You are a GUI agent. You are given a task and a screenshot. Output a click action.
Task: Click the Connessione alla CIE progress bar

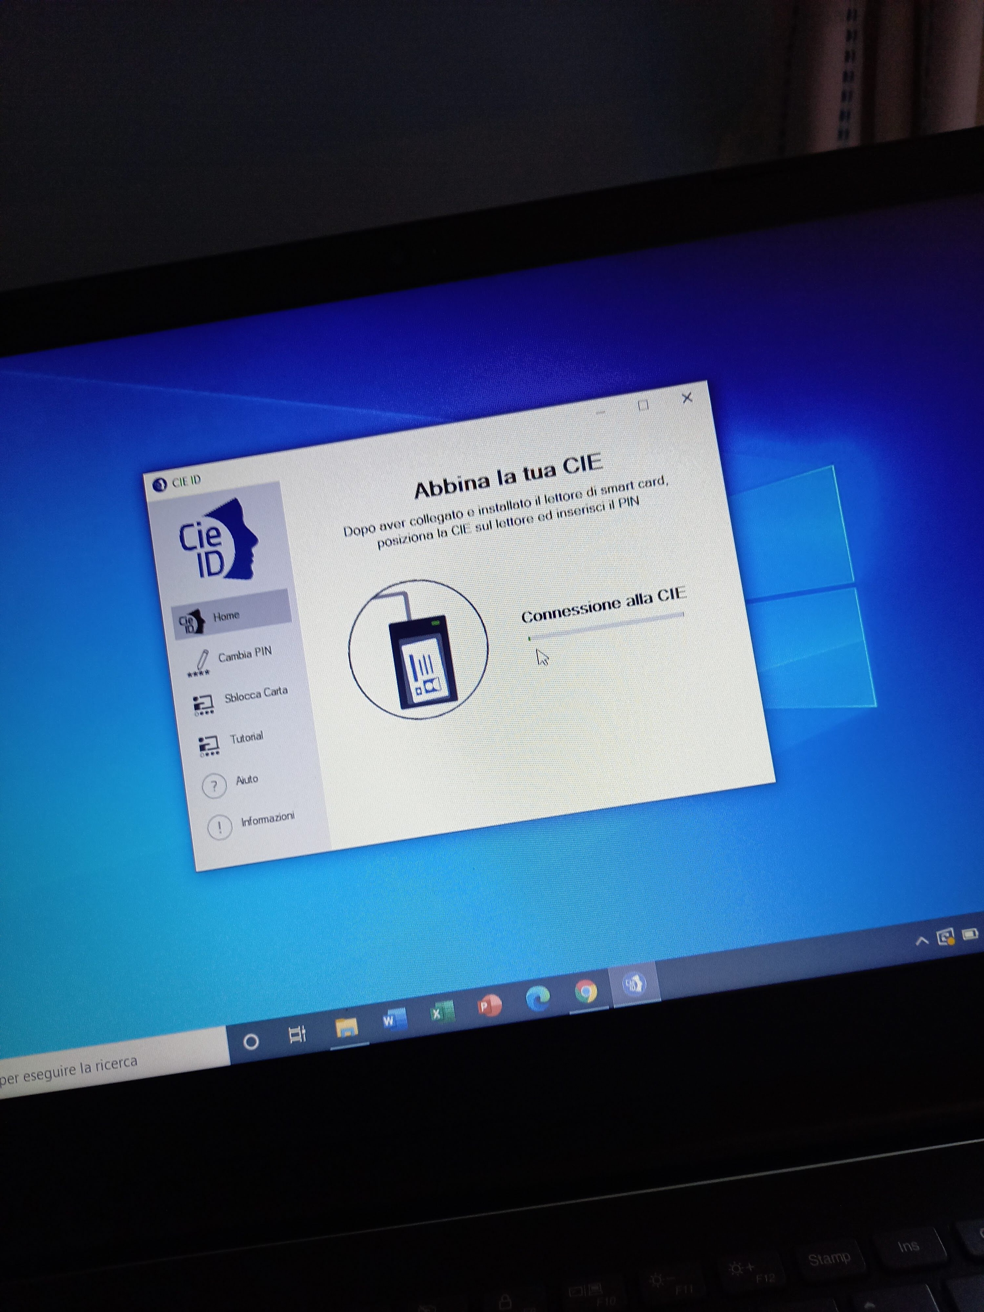pos(605,626)
